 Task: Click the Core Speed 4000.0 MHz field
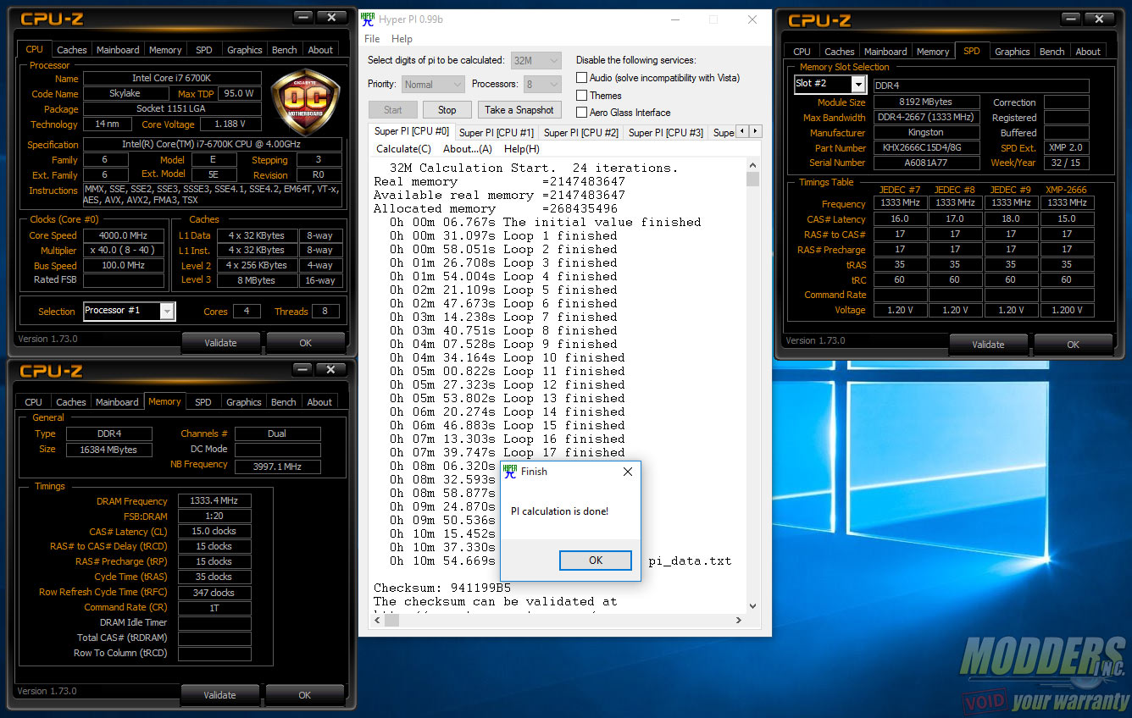pyautogui.click(x=124, y=235)
